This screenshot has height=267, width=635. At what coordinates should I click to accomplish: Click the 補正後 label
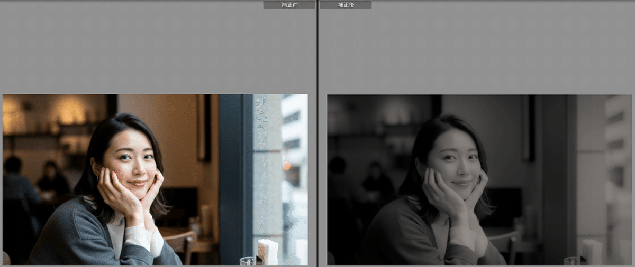(x=346, y=5)
